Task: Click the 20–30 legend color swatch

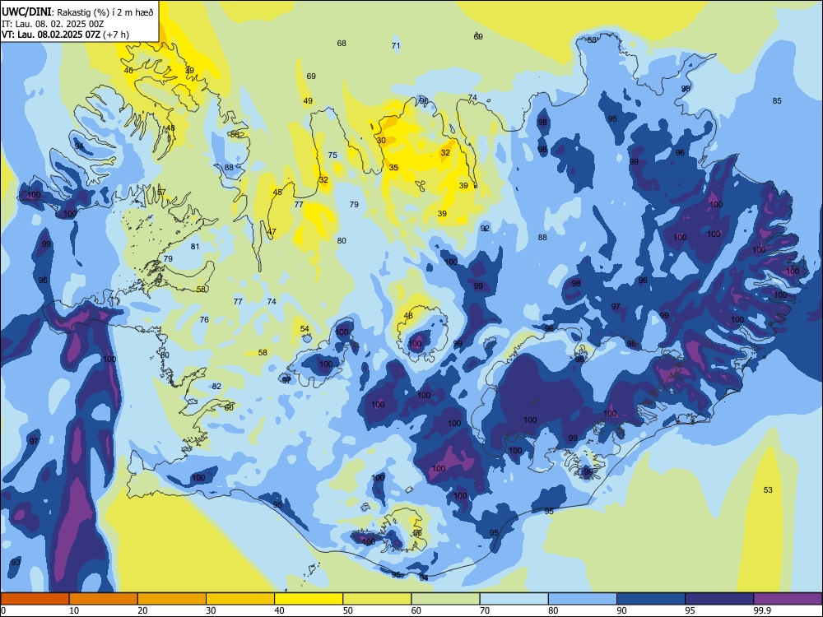Action: [x=172, y=599]
